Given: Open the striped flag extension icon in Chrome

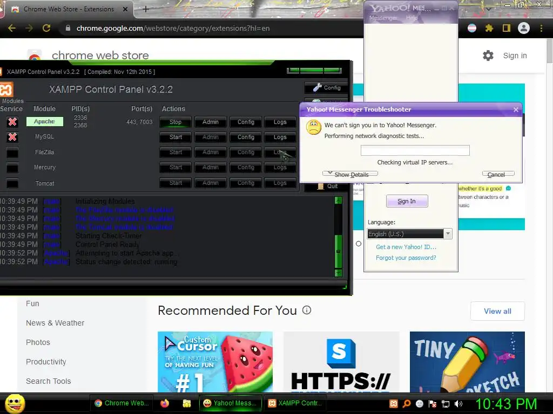Looking at the screenshot, I should 472,28.
